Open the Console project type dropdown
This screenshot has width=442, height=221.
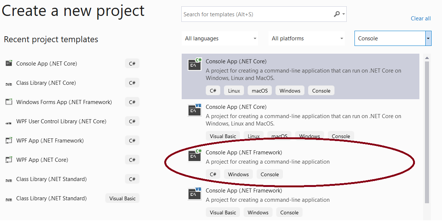coord(393,38)
